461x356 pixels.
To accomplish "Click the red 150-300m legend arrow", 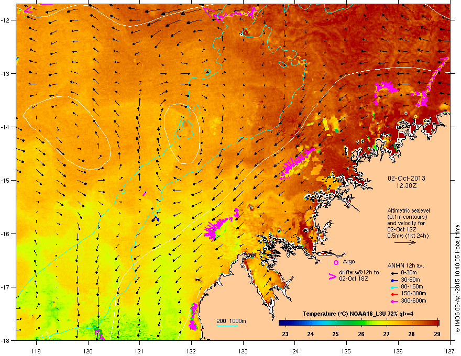I will point(394,294).
